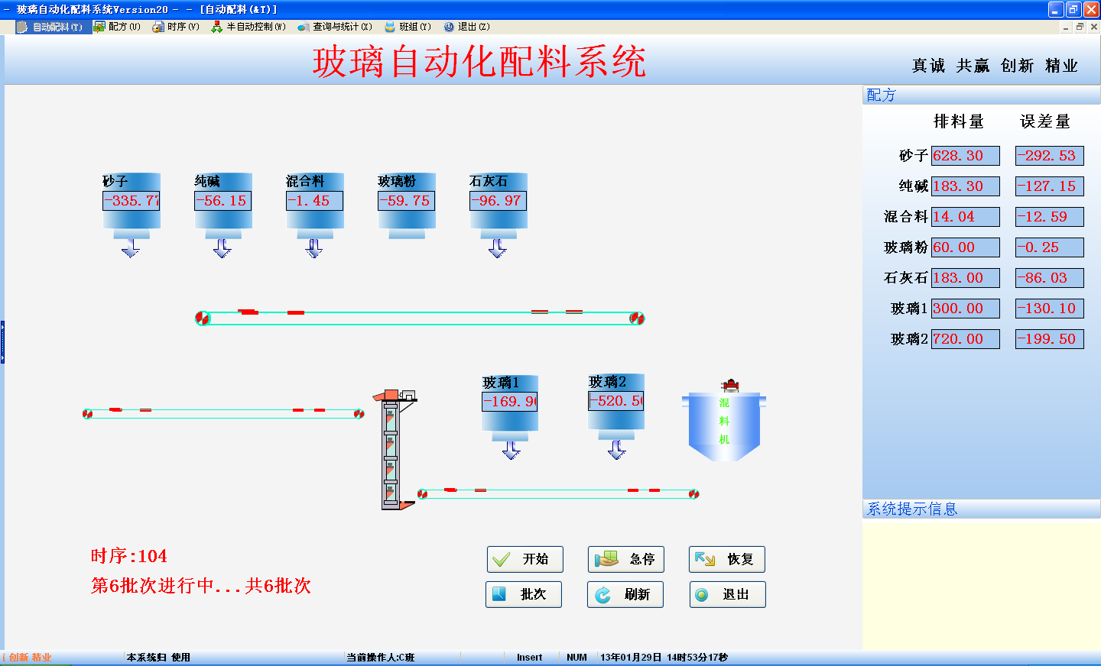Open the 时序 sequence menu
Screen dimensions: 1101x666
[x=177, y=27]
